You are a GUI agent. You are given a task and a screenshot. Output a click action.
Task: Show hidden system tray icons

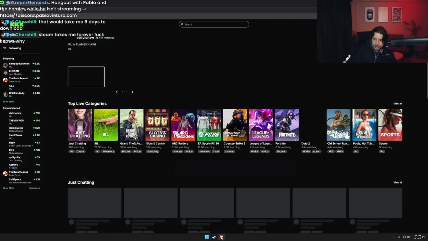click(x=394, y=237)
